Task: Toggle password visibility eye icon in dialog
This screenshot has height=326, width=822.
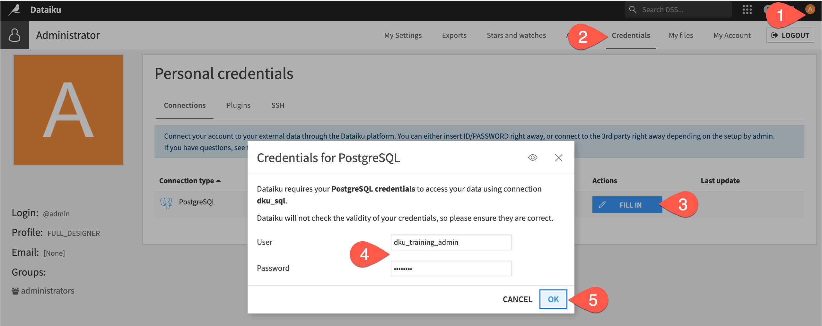Action: click(533, 158)
